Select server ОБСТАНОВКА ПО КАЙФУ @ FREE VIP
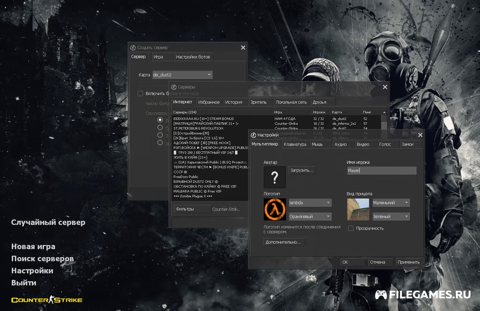Image resolution: width=480 pixels, height=311 pixels. tap(210, 186)
